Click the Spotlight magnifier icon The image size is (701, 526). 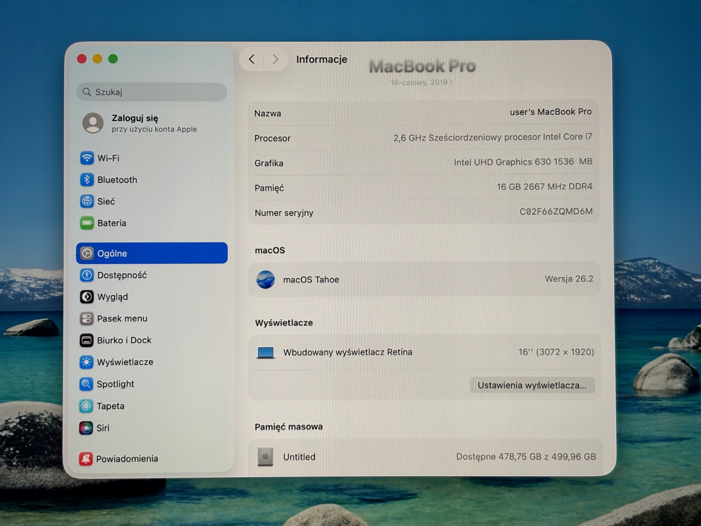pyautogui.click(x=86, y=384)
